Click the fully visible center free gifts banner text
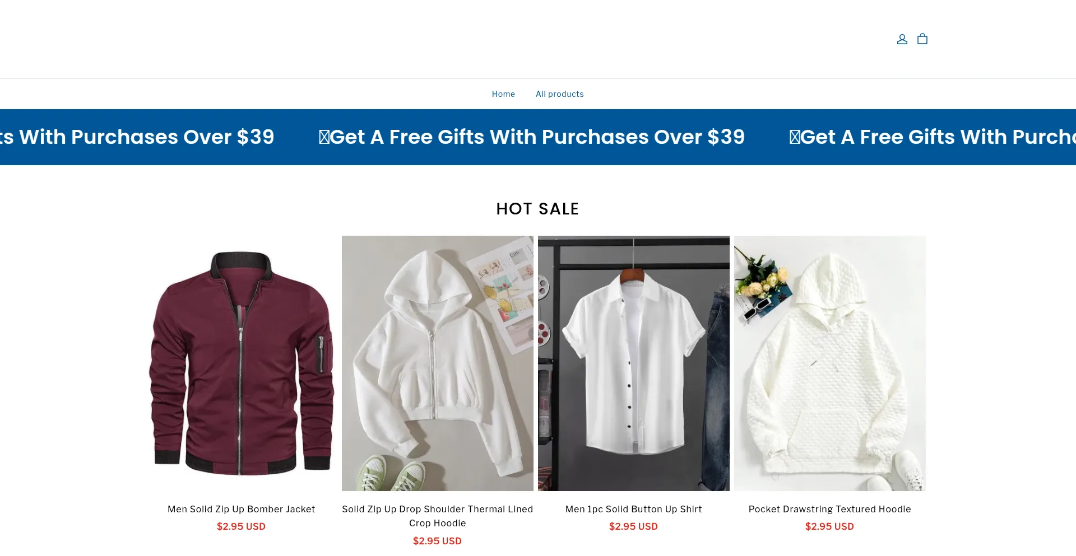 coord(532,137)
